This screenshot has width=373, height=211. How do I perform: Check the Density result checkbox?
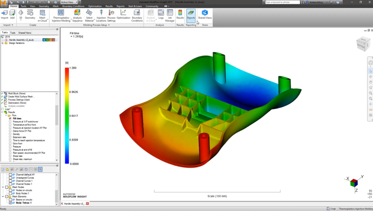(10, 134)
